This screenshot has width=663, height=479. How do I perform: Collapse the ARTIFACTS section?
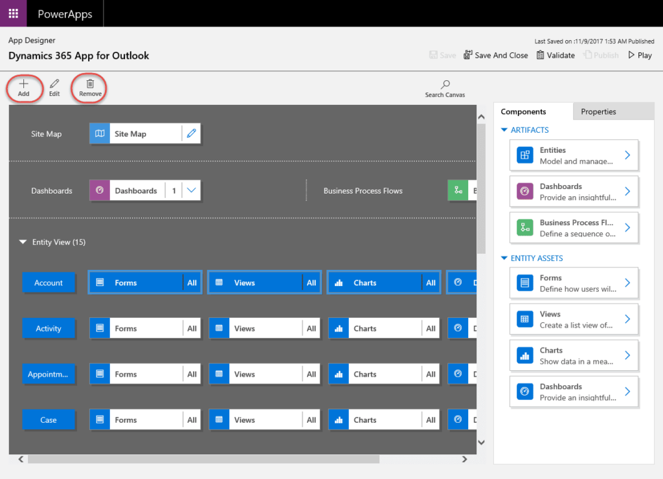click(505, 130)
